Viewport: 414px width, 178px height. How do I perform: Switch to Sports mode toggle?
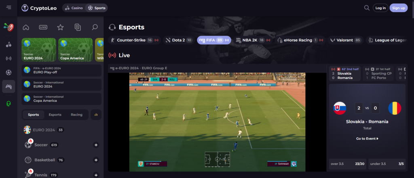coord(97,8)
